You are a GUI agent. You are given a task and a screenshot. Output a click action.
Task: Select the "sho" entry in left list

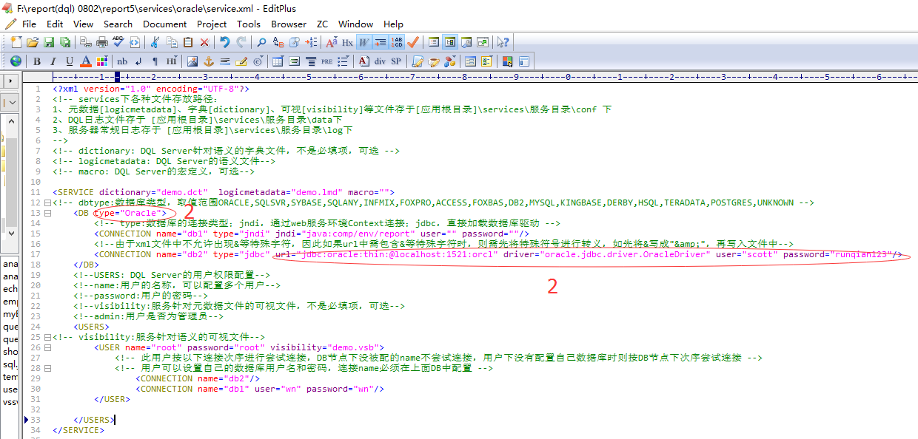10,352
